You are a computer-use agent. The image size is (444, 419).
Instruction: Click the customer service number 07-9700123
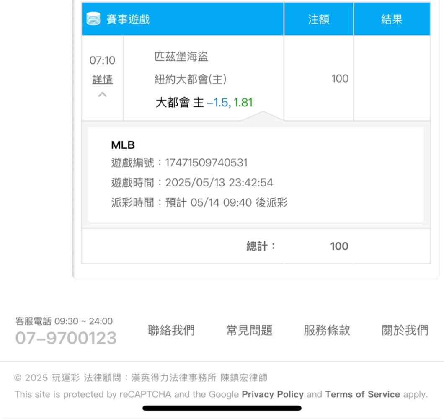(66, 338)
